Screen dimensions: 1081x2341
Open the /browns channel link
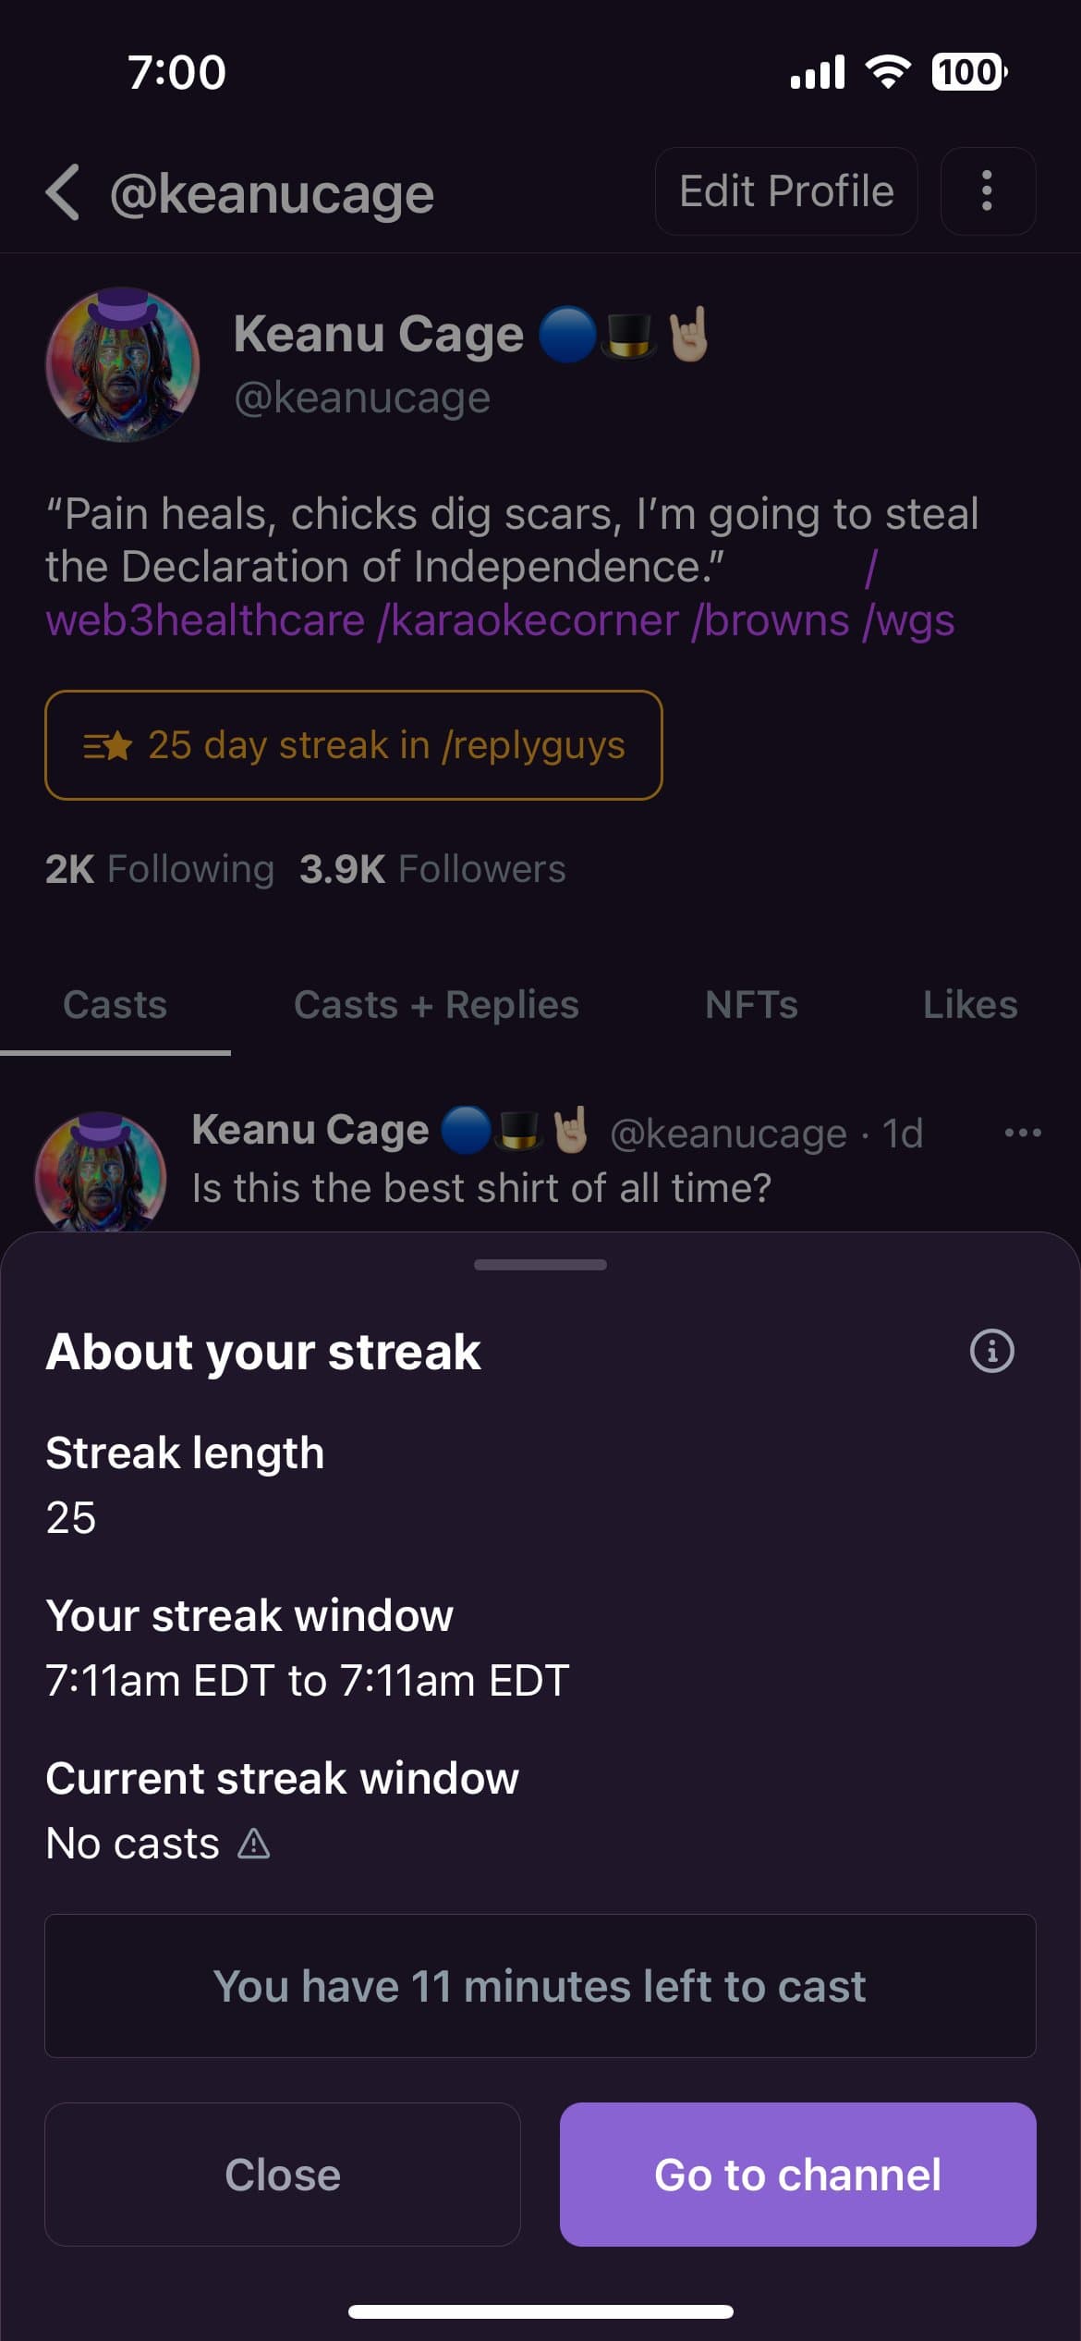[x=771, y=620]
